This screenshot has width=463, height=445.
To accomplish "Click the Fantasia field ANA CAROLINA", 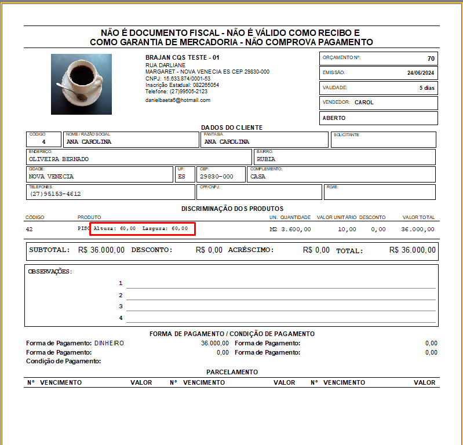I will pos(264,140).
